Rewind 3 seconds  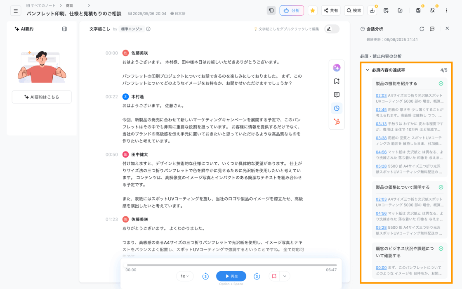[205, 276]
